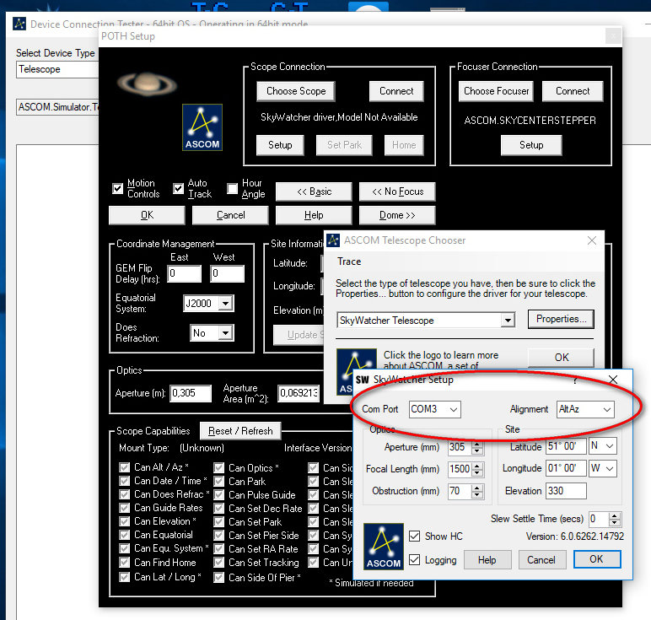Click the Saturn image in POTH Setup
651x620 pixels.
tap(147, 83)
